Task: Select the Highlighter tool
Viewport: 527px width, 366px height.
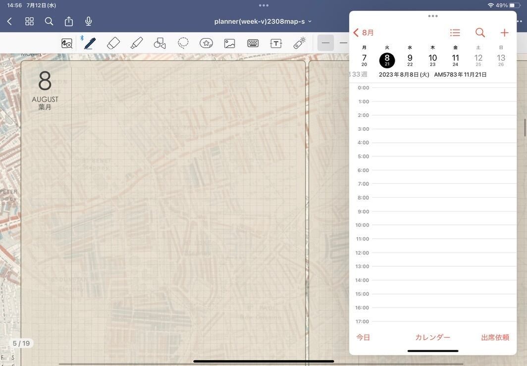Action: pyautogui.click(x=137, y=43)
